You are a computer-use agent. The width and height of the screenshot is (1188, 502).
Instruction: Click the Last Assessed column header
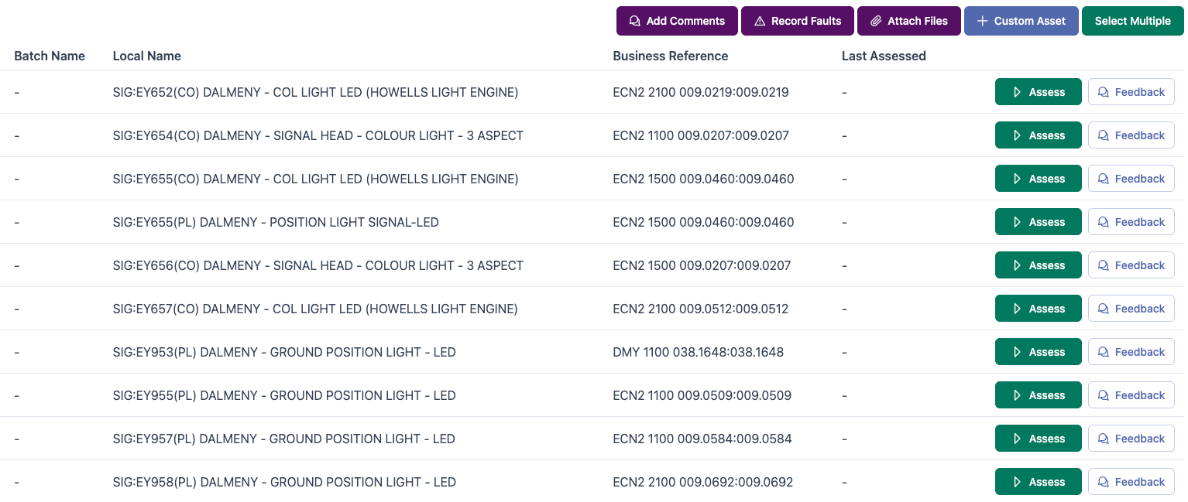click(x=884, y=56)
